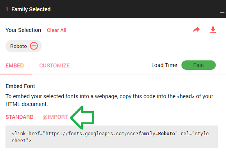The width and height of the screenshot is (226, 152).
Task: Remove Roboto using the minus circle icon
Action: (x=34, y=46)
